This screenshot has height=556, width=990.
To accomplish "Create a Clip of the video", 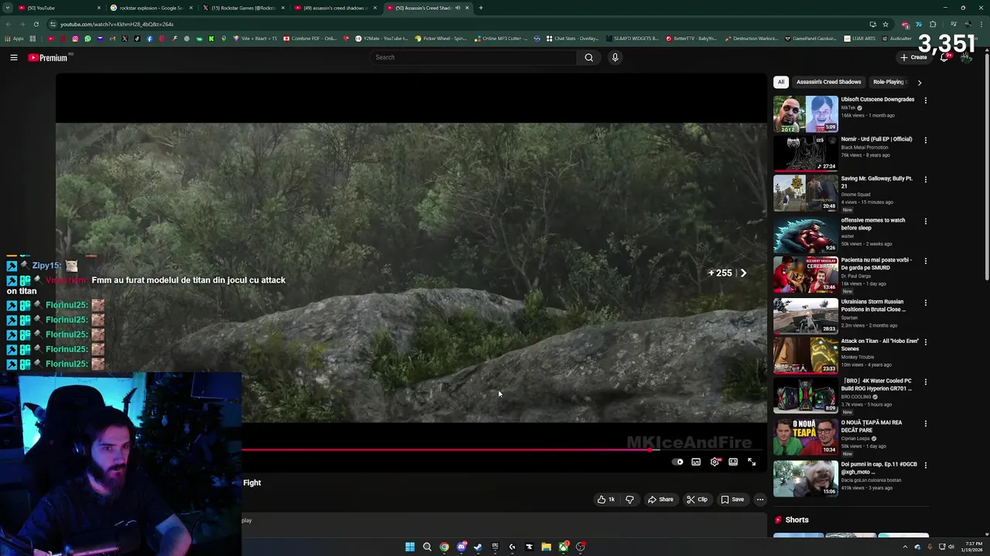I will (x=697, y=500).
